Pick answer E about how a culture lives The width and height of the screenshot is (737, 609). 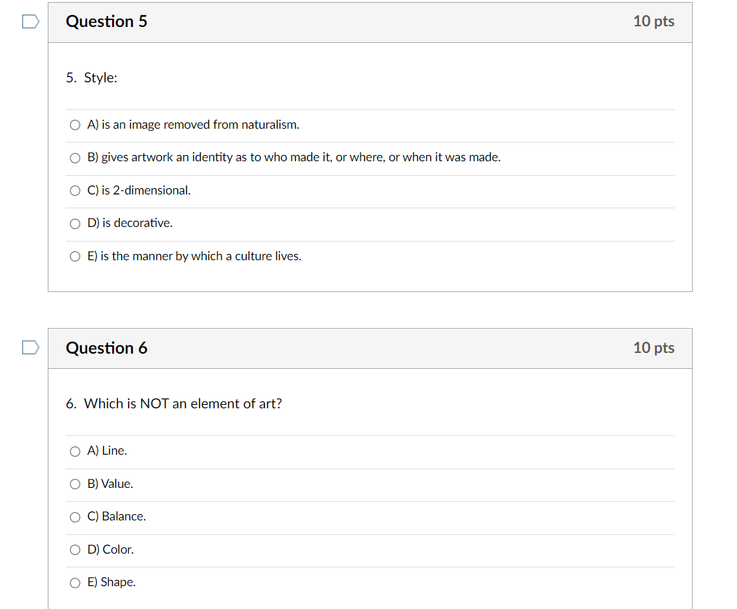(75, 256)
